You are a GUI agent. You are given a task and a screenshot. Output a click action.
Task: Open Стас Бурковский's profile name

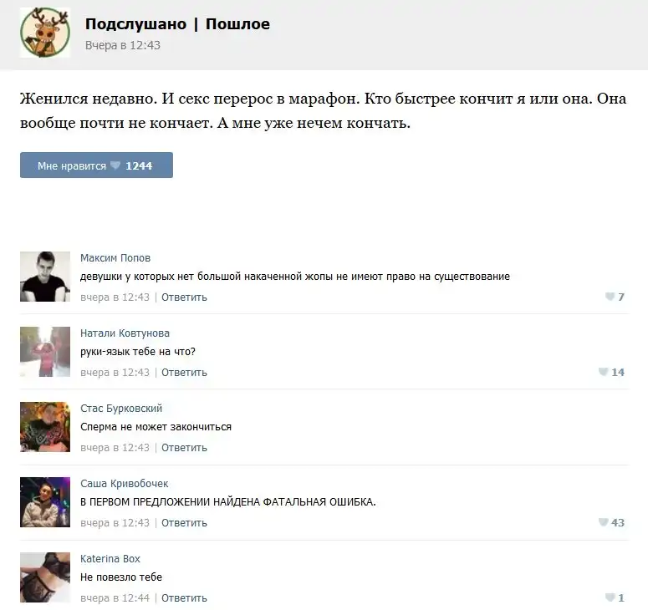(x=121, y=408)
